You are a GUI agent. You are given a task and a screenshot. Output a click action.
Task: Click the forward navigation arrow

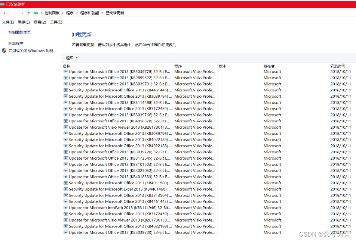(15, 13)
